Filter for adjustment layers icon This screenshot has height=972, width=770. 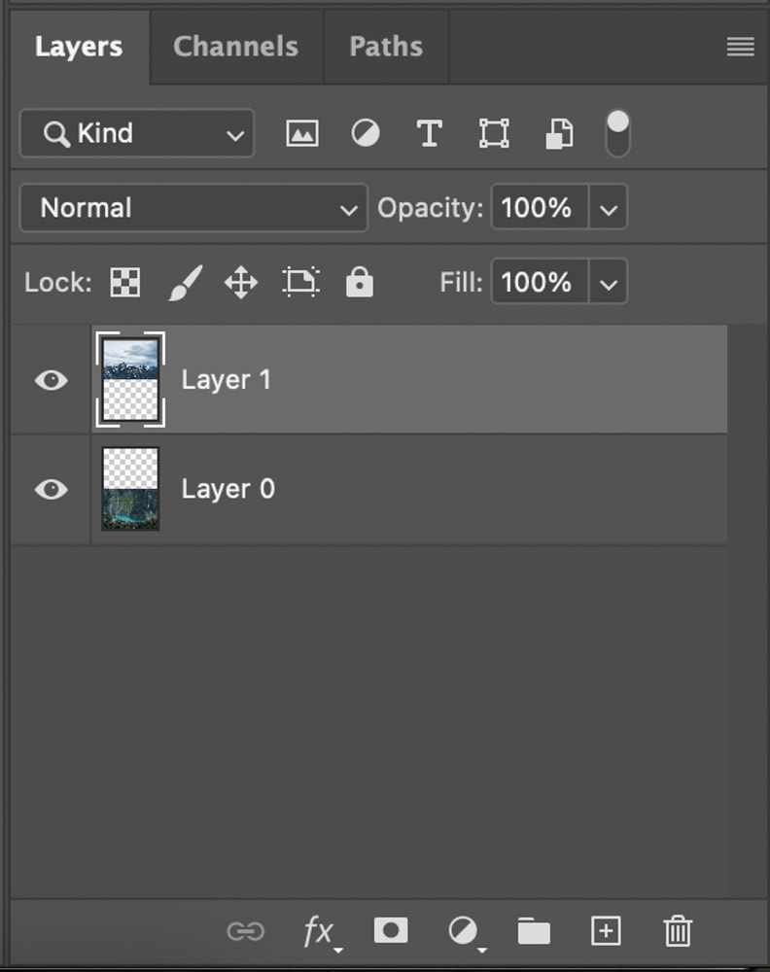366,133
